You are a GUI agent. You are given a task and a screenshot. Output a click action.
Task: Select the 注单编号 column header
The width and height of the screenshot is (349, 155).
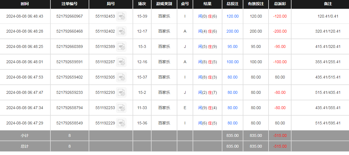70,4
